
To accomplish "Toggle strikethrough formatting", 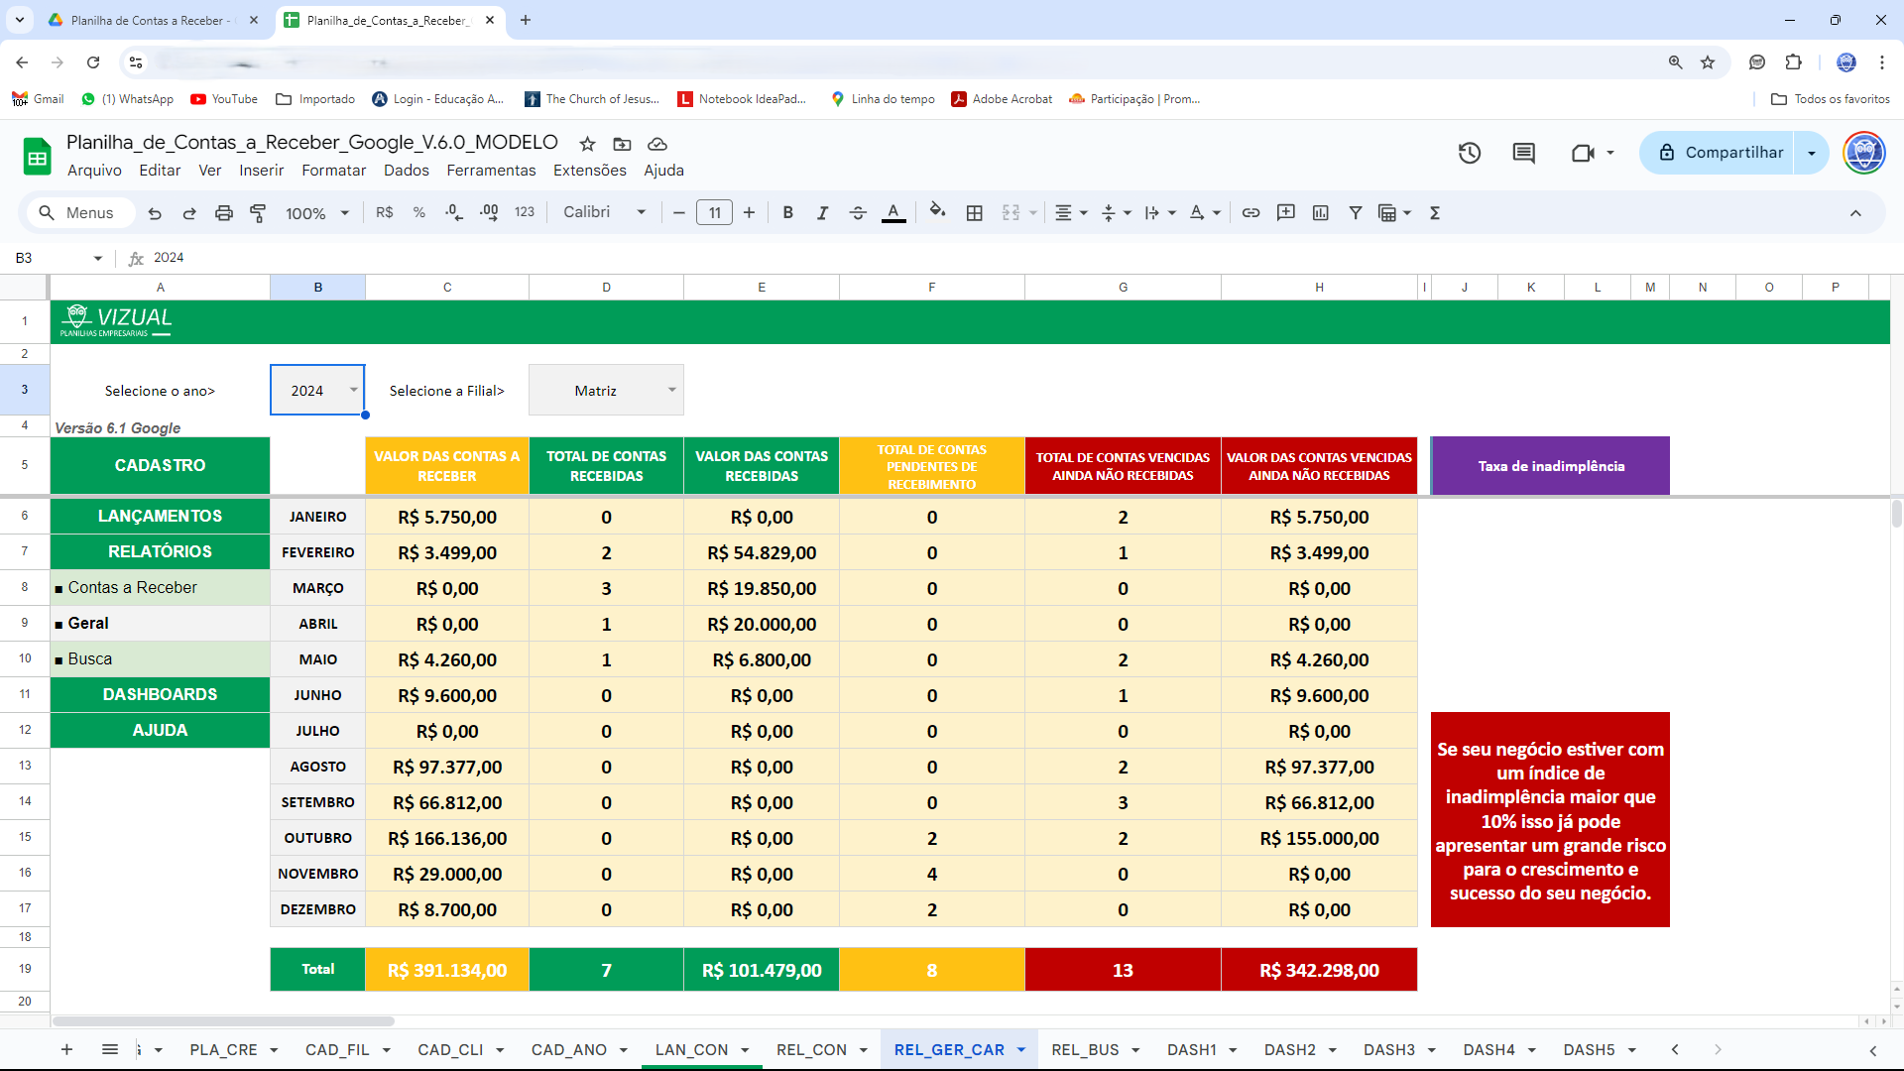I will [858, 213].
